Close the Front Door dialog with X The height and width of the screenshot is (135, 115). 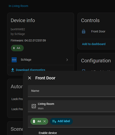click(x=29, y=78)
